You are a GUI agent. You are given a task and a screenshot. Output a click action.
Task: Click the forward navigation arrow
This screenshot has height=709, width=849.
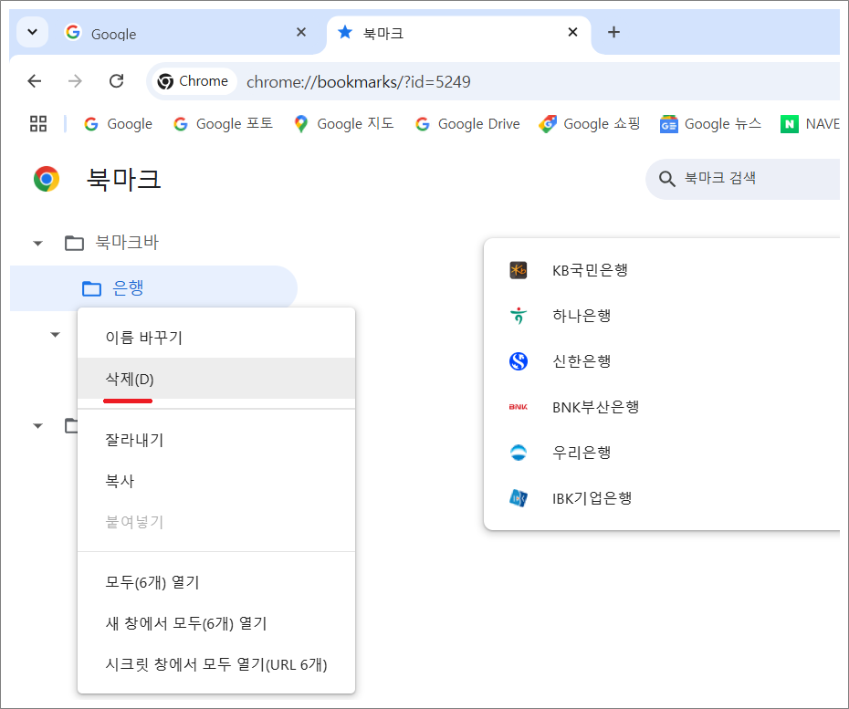coord(75,81)
